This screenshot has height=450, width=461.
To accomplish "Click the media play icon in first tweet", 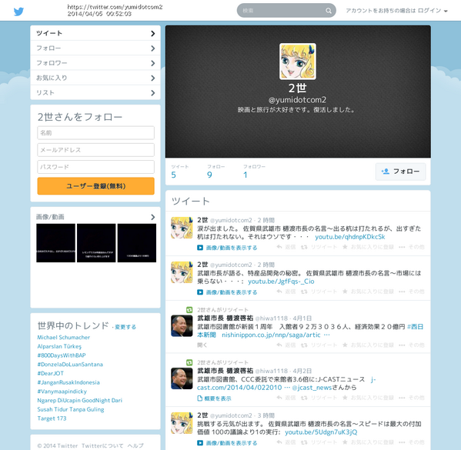I will (200, 248).
